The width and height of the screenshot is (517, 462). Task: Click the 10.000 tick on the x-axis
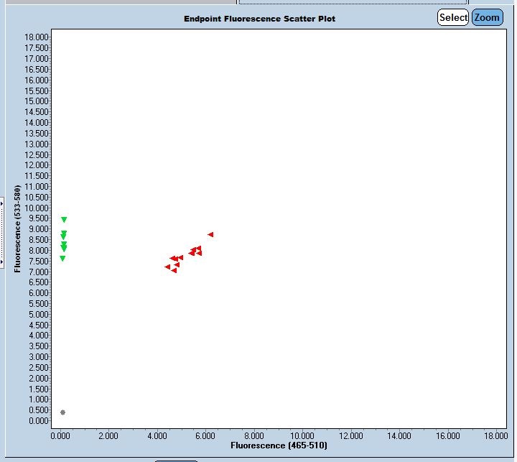click(302, 435)
